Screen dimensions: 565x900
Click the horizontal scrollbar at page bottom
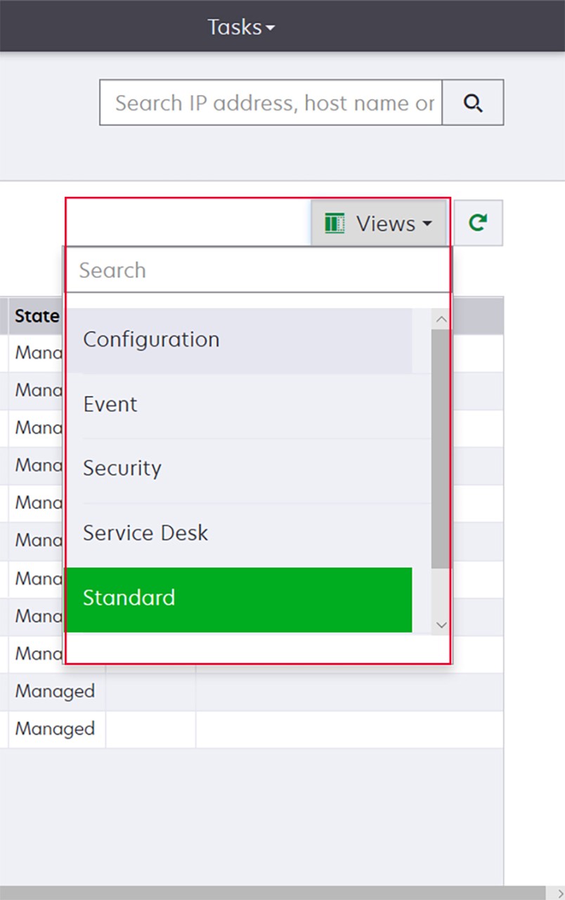point(274,893)
